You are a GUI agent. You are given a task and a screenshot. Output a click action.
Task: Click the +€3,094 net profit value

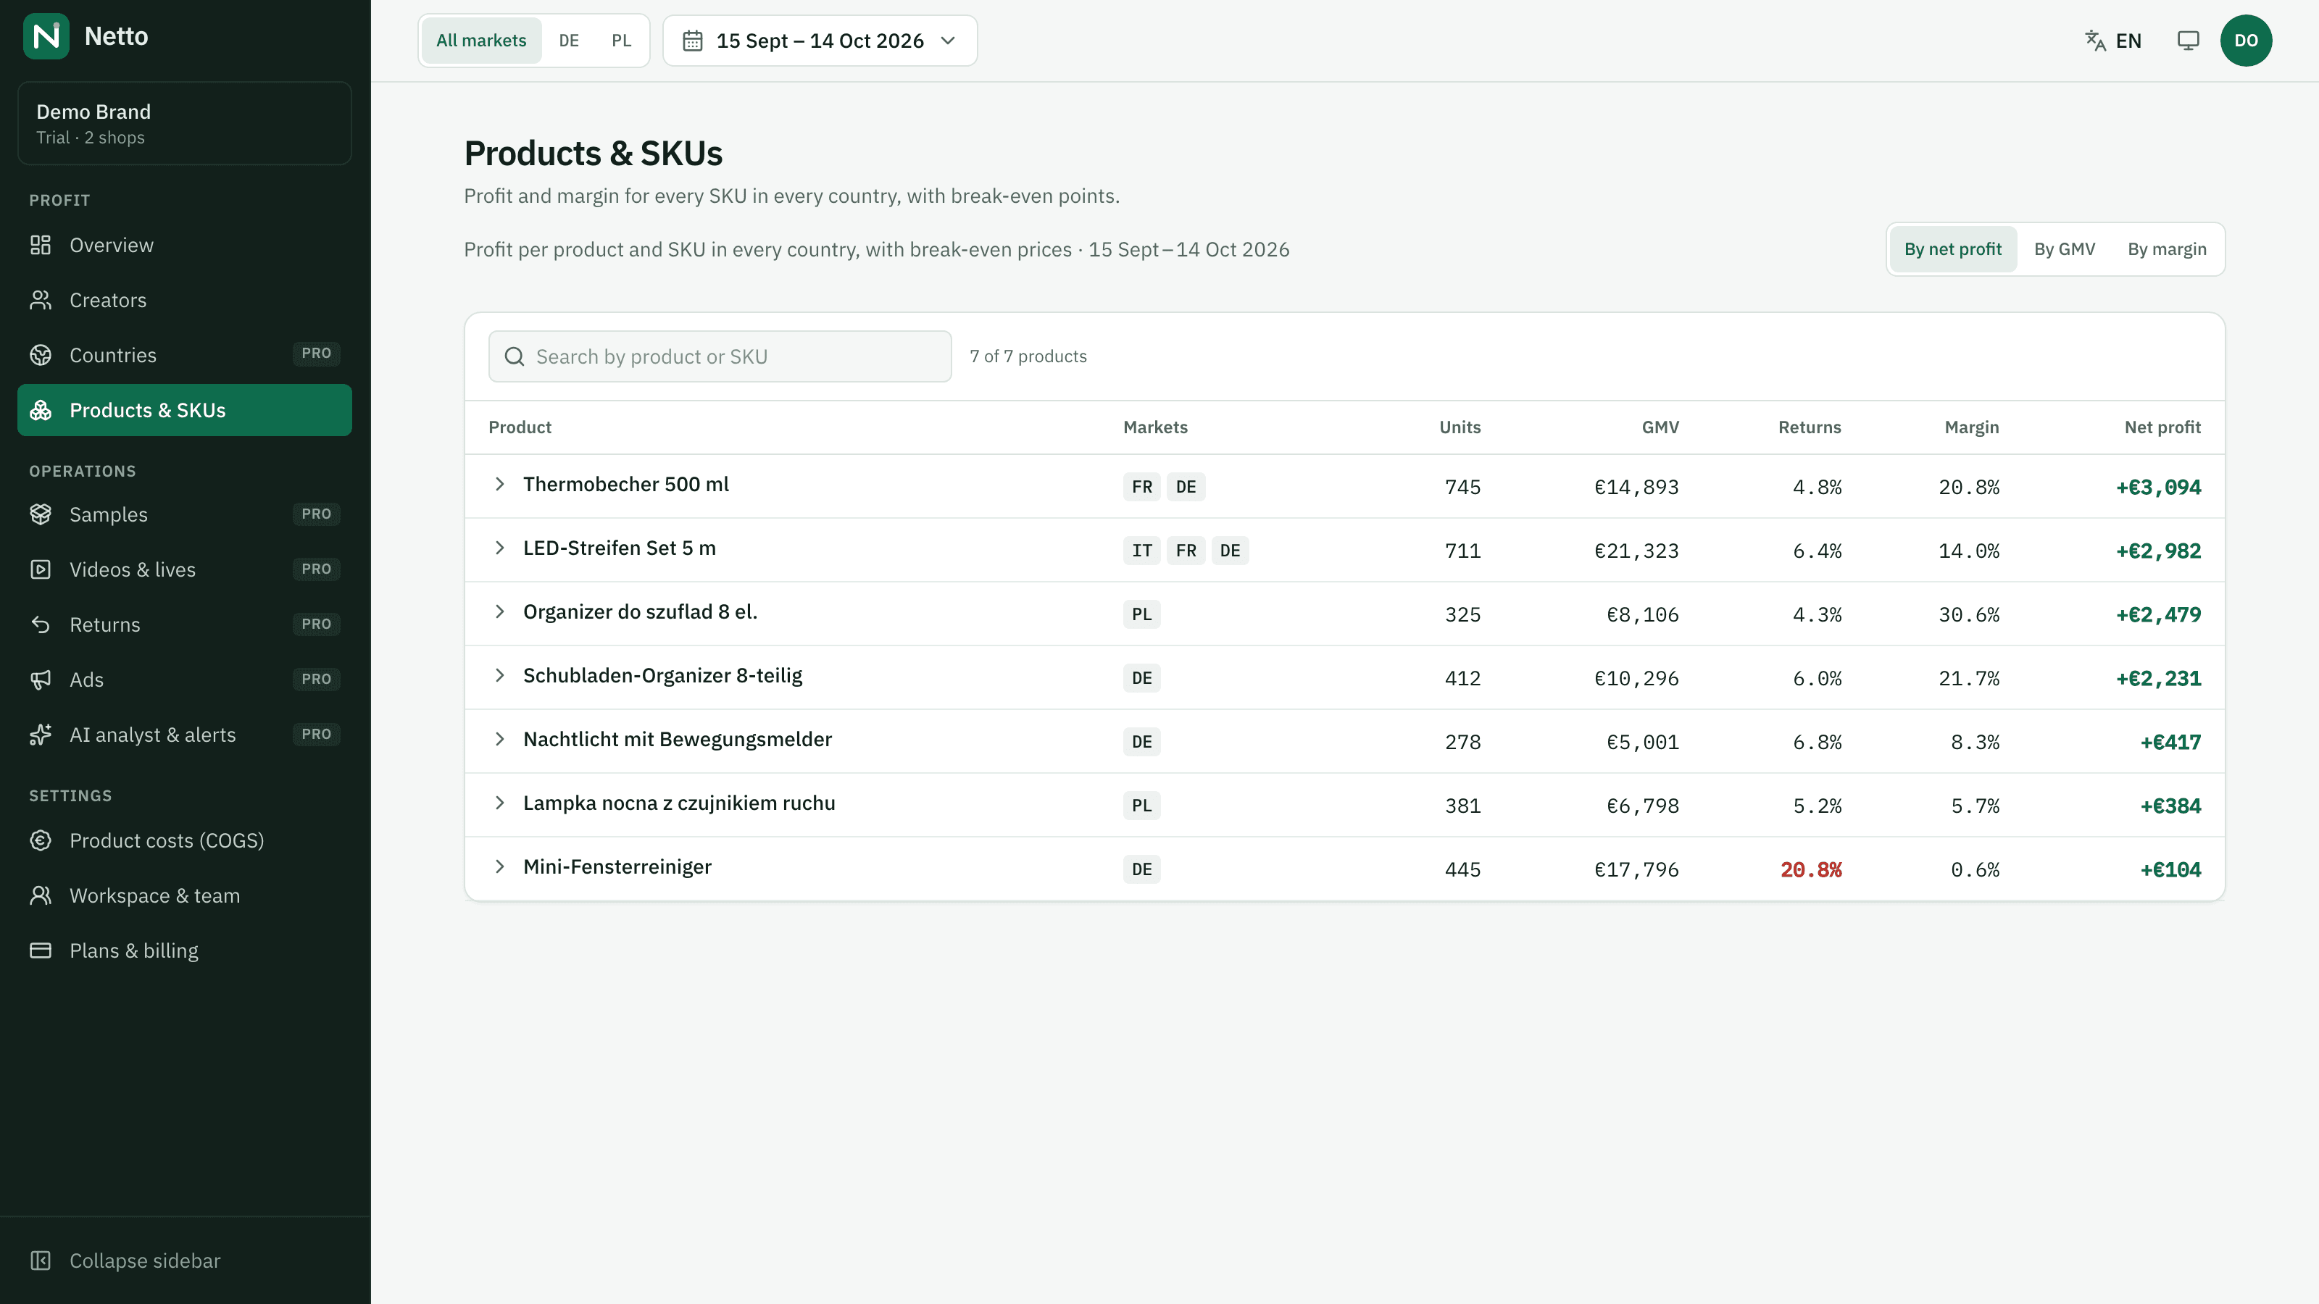tap(2158, 487)
